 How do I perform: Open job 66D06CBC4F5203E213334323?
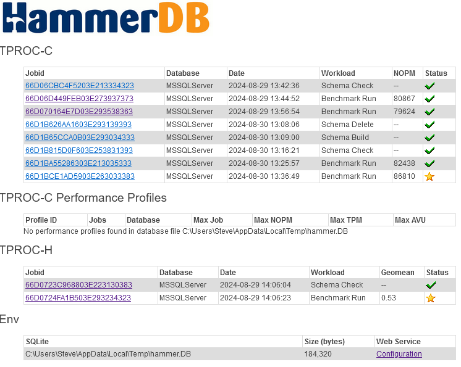(80, 86)
